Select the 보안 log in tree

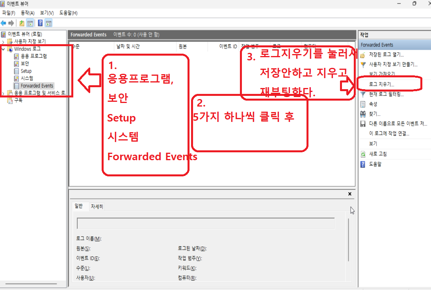point(25,64)
